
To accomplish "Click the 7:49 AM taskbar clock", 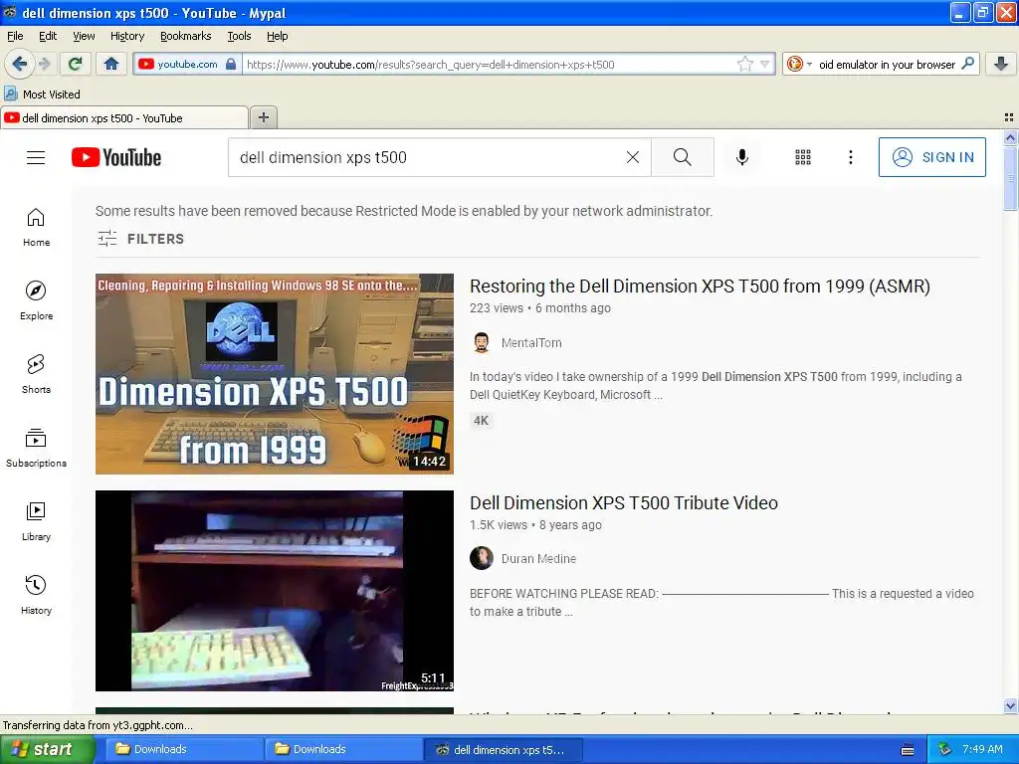I will click(x=982, y=749).
